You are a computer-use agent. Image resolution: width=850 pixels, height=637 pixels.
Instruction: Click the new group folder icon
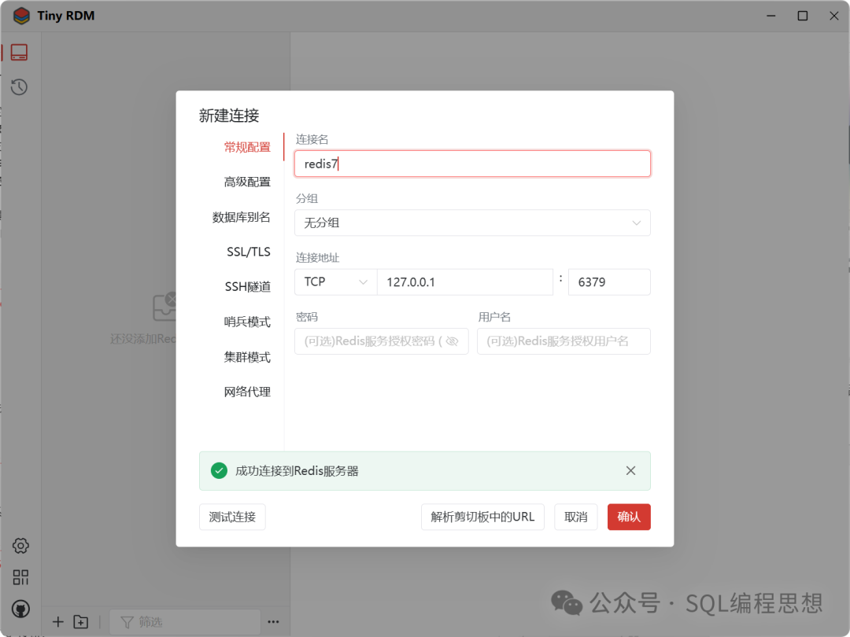(x=81, y=622)
